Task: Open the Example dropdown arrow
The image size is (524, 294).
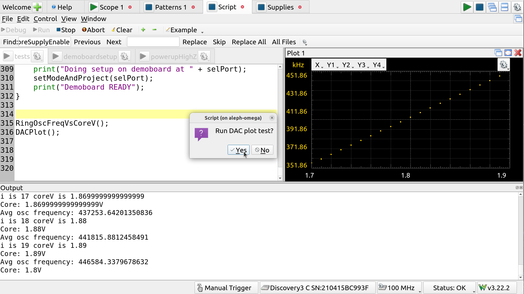Action: 202,32
